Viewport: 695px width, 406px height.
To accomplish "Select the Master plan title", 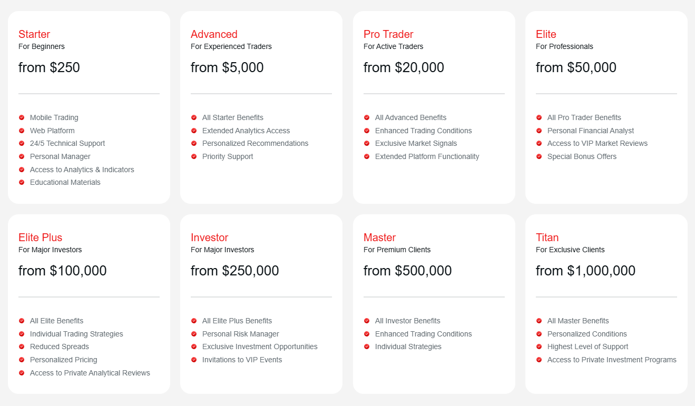I will 379,237.
